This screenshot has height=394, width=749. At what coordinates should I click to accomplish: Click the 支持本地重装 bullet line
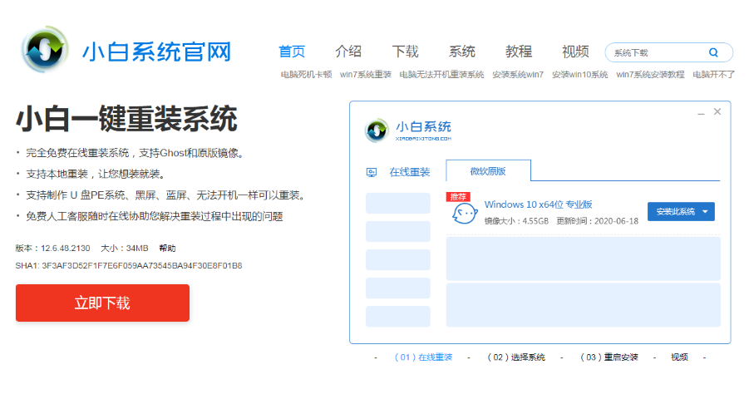click(95, 175)
